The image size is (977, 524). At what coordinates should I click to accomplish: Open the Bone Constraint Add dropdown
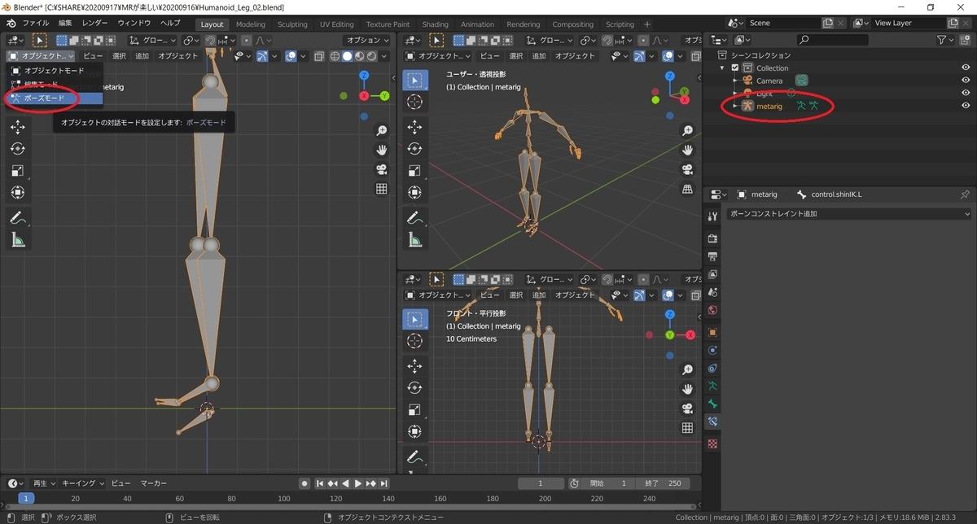coord(848,212)
